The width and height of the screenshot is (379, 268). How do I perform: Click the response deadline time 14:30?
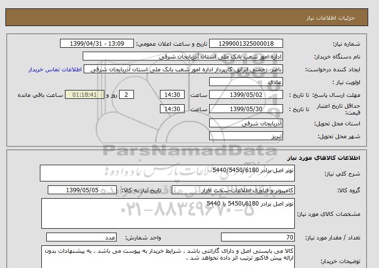point(172,94)
